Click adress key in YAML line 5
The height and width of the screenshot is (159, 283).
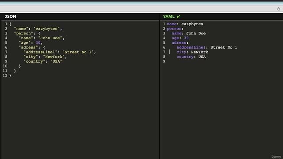(x=179, y=43)
